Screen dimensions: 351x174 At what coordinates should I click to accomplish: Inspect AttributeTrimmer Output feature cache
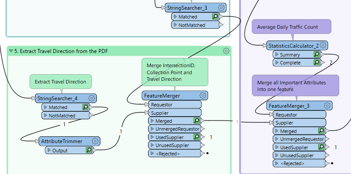pyautogui.click(x=89, y=150)
